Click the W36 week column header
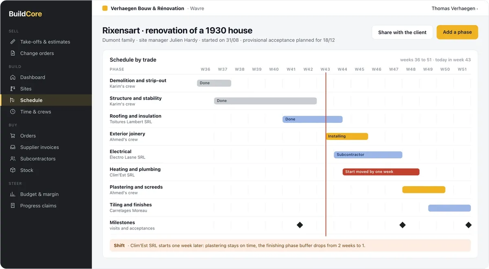Image resolution: width=489 pixels, height=269 pixels. click(205, 69)
